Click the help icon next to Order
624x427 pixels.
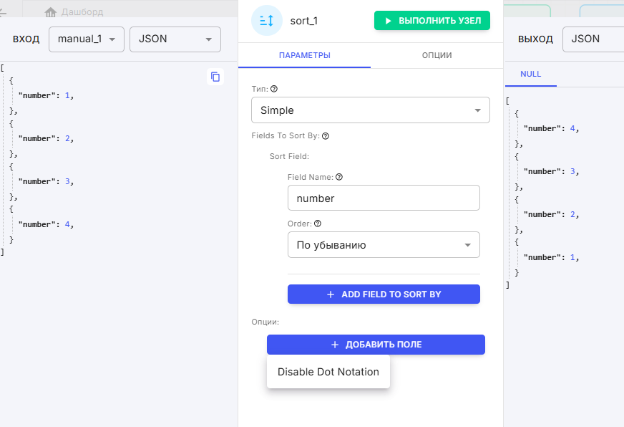(317, 224)
